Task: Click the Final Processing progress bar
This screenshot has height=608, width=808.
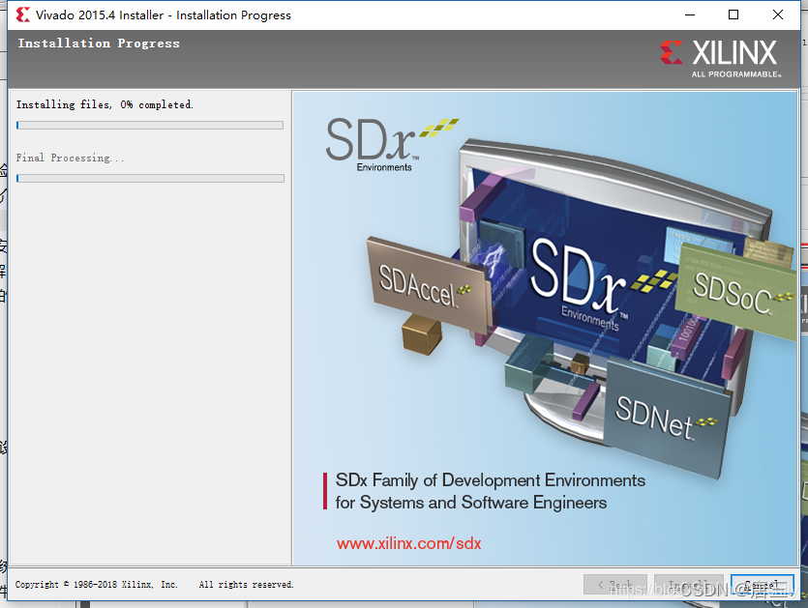Action: (150, 178)
